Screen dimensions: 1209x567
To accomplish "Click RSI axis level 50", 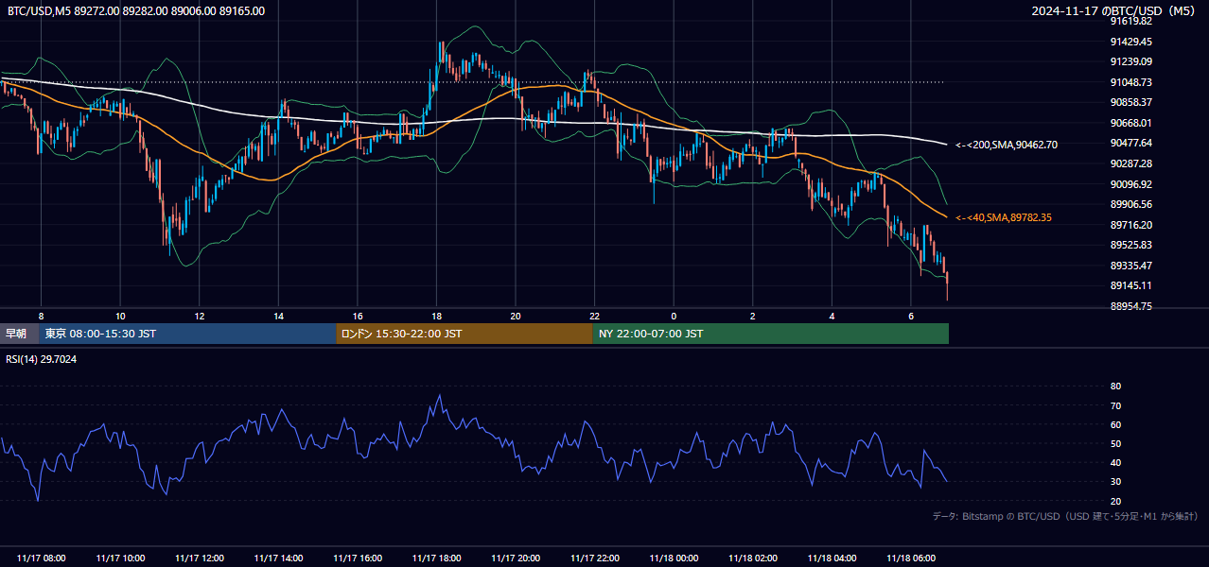I will pos(1115,443).
